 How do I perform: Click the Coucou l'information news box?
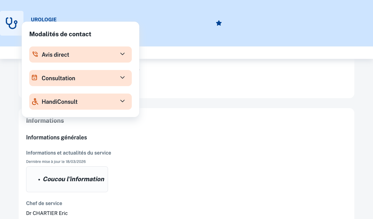67,179
